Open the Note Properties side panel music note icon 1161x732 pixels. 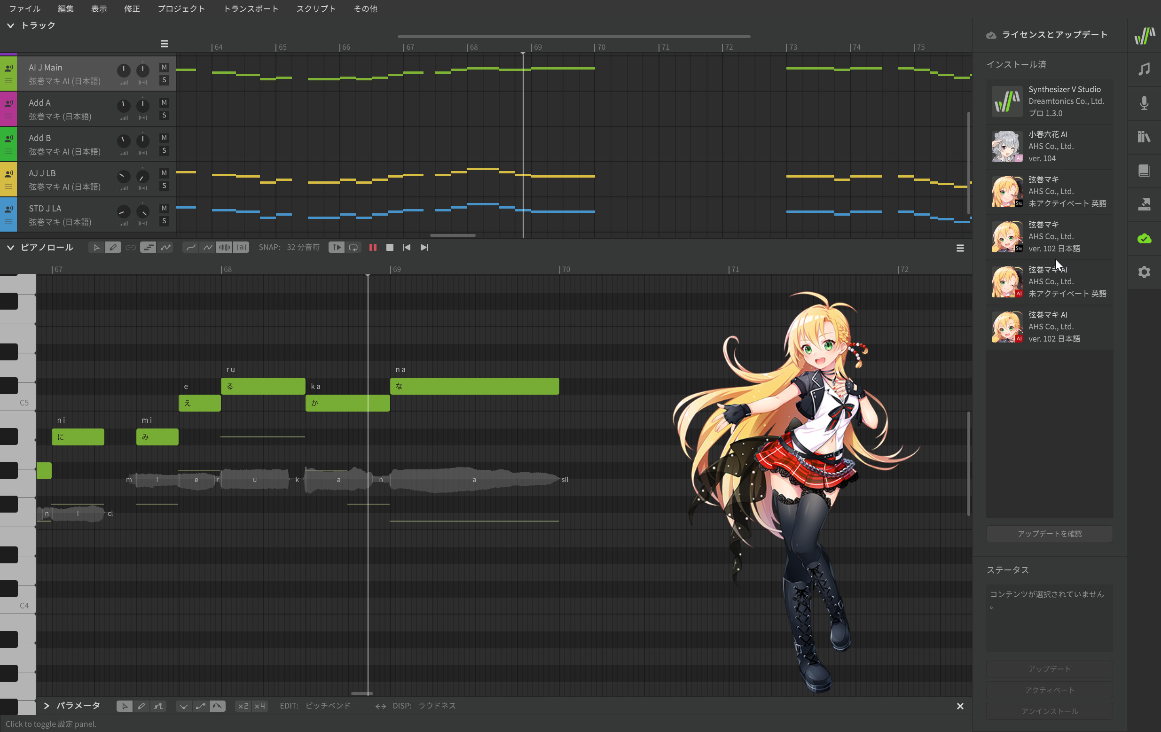click(x=1144, y=70)
